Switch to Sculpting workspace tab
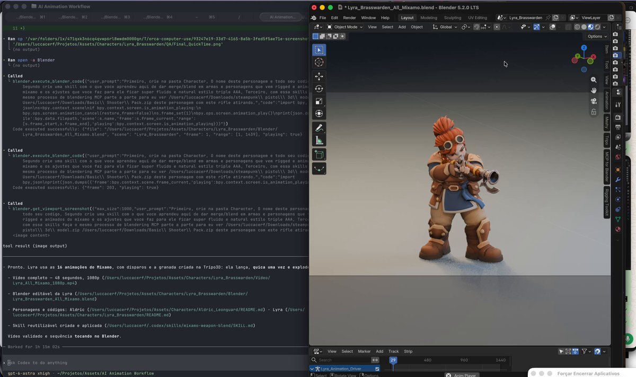 tap(453, 17)
